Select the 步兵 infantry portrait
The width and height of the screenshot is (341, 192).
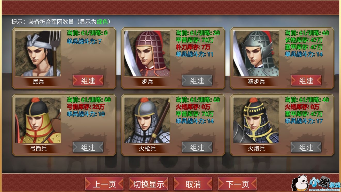[x=147, y=53]
